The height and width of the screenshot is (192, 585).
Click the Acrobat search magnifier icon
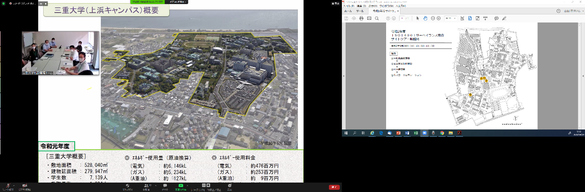pos(377,18)
